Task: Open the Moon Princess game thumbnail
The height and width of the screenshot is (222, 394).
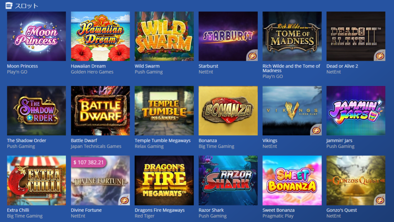Action: (x=37, y=36)
